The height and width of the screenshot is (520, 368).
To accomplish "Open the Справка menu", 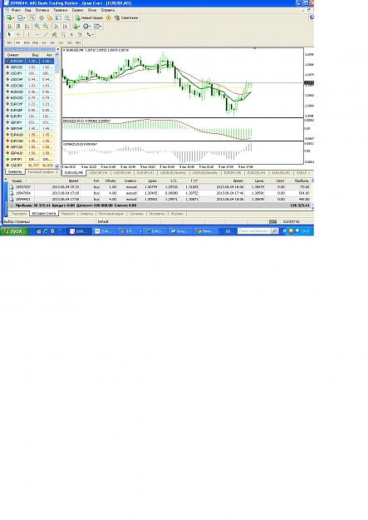I will [108, 10].
